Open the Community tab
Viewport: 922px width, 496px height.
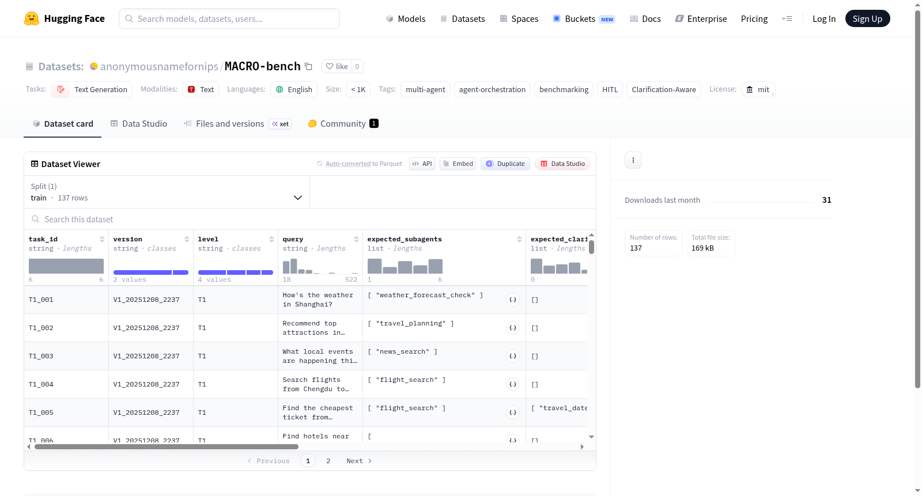(x=343, y=123)
